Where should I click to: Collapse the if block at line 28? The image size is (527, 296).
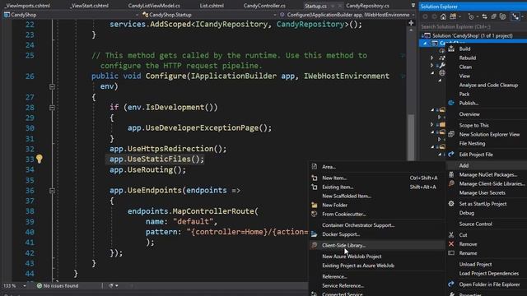[52, 108]
